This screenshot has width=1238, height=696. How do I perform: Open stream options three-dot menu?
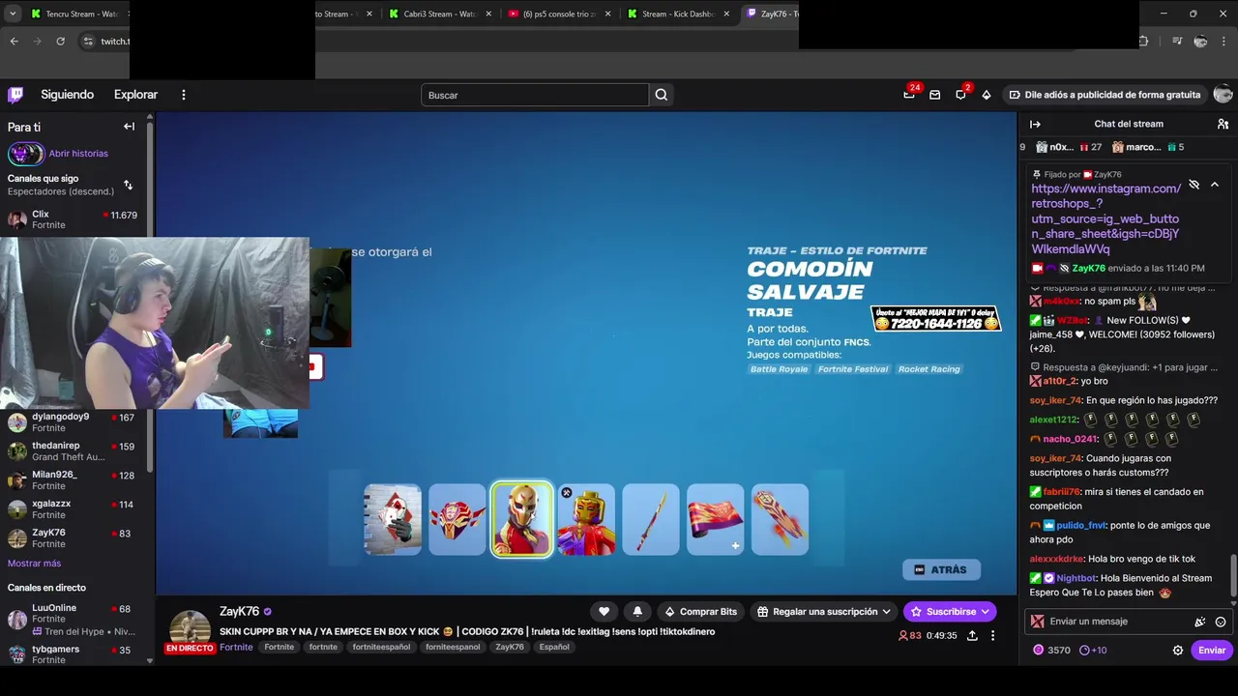(992, 635)
